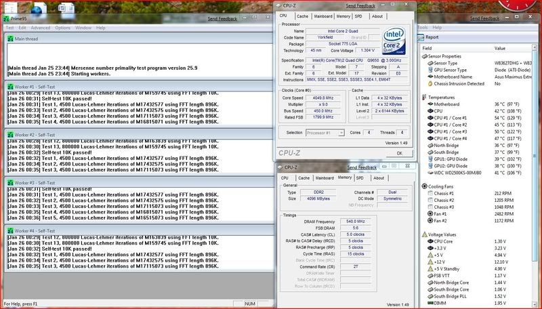542x309 pixels.
Task: Click the Fan #1 icon in Cooling Fans
Action: point(430,214)
